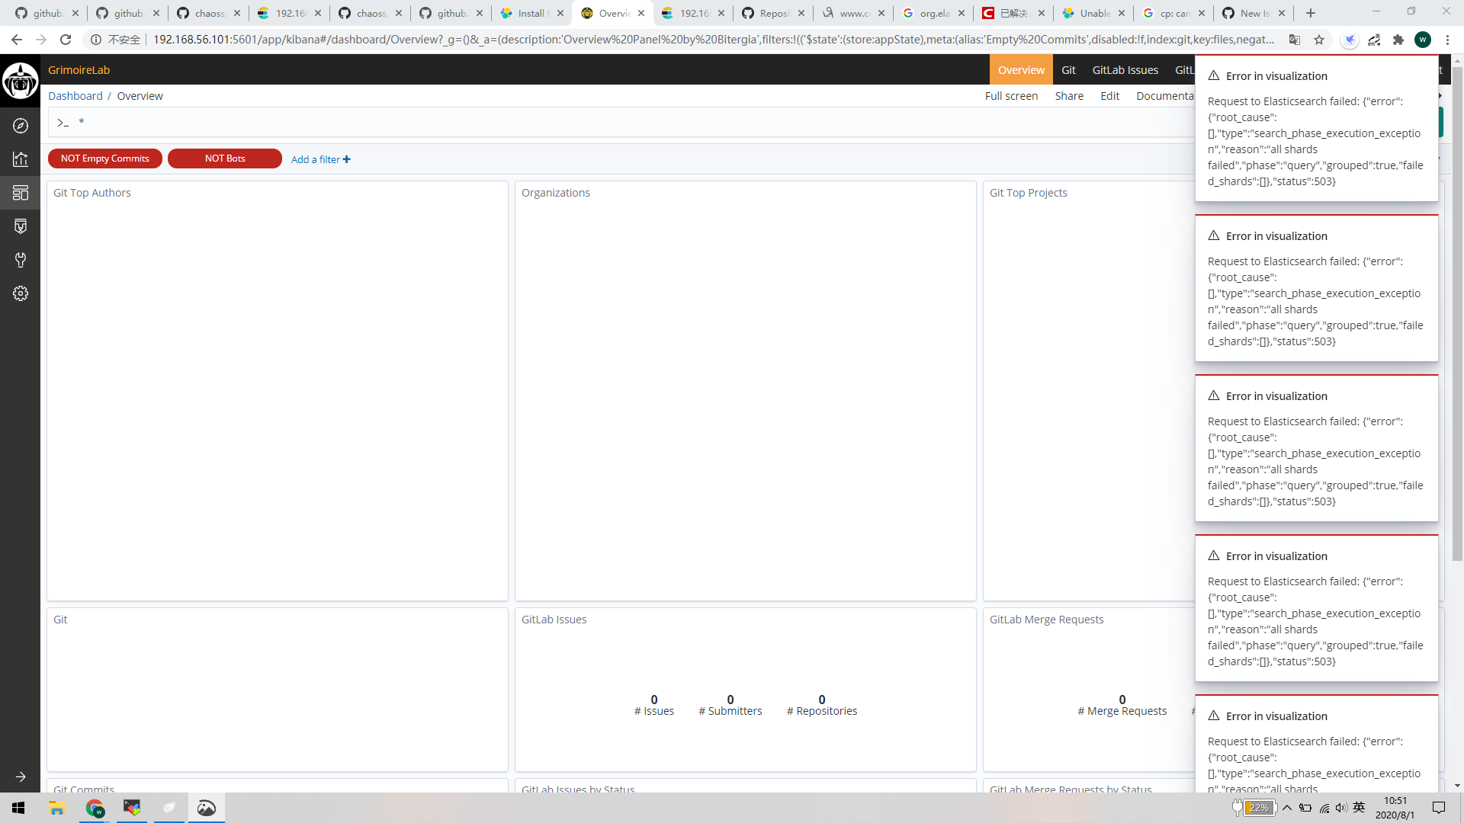The image size is (1464, 823).
Task: Click the GrimoireLab owl logo
Action: click(x=20, y=81)
